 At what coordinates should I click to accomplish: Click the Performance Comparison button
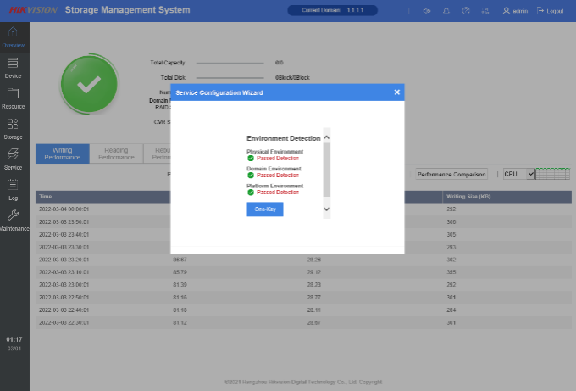point(451,174)
